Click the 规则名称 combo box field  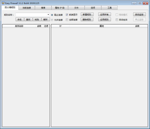tap(32, 15)
